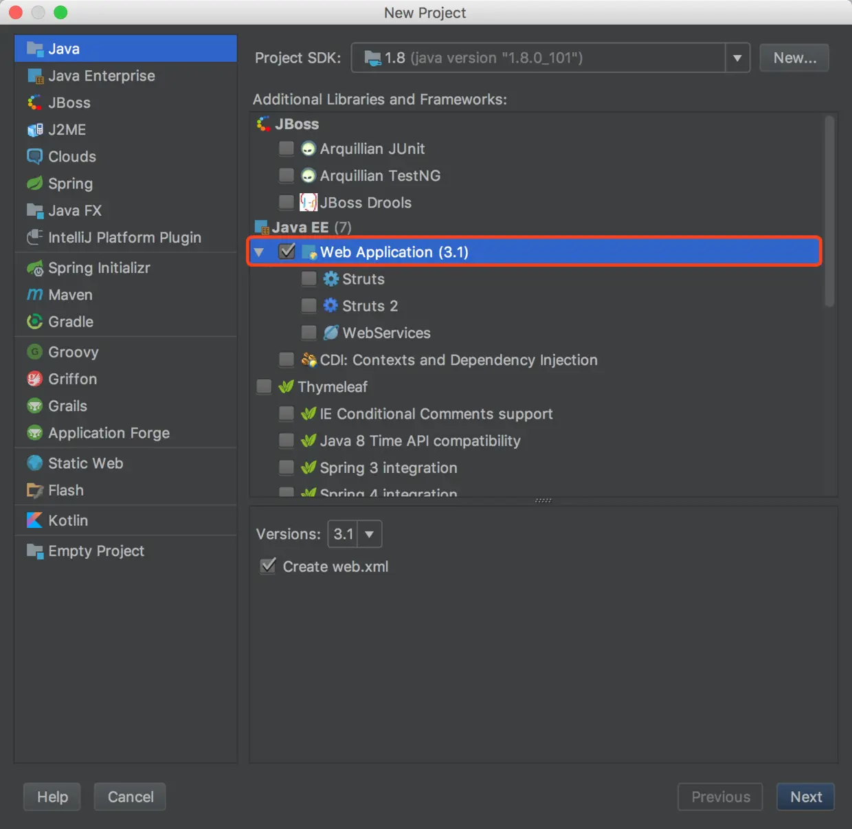Collapse the Web Application tree node

pyautogui.click(x=259, y=252)
